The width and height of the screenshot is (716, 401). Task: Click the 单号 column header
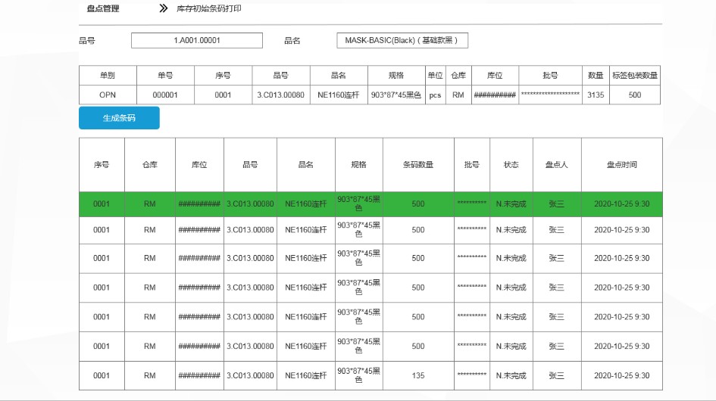165,75
